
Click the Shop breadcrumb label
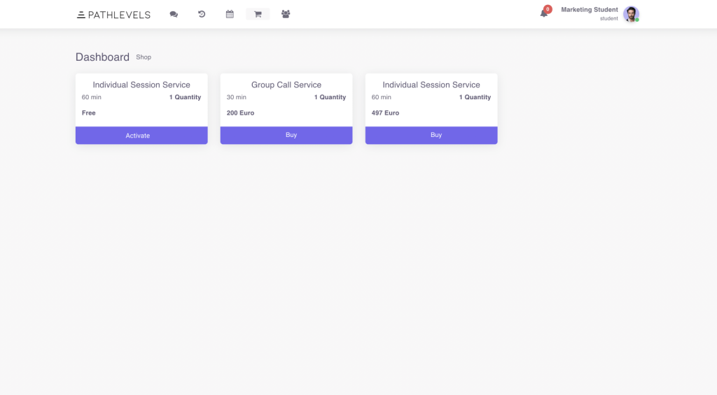coord(144,57)
